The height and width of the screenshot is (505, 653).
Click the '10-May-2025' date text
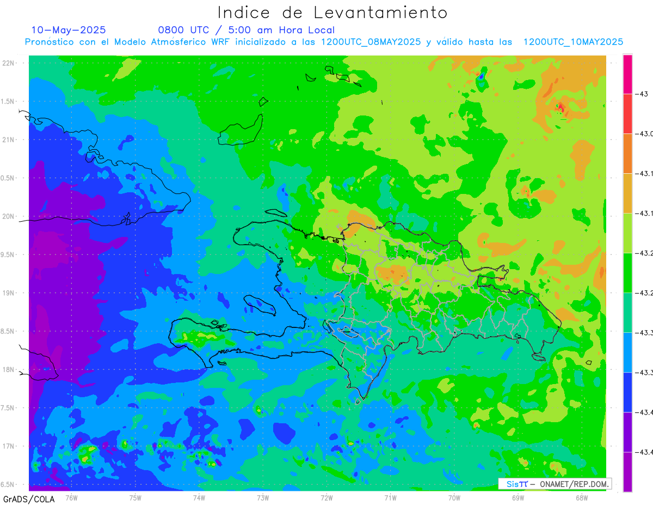coord(69,30)
